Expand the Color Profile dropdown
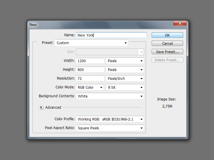The height and width of the screenshot is (160, 214). 110,119
